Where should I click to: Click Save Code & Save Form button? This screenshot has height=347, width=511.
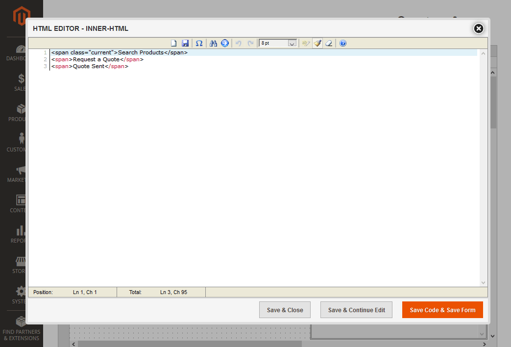point(442,310)
